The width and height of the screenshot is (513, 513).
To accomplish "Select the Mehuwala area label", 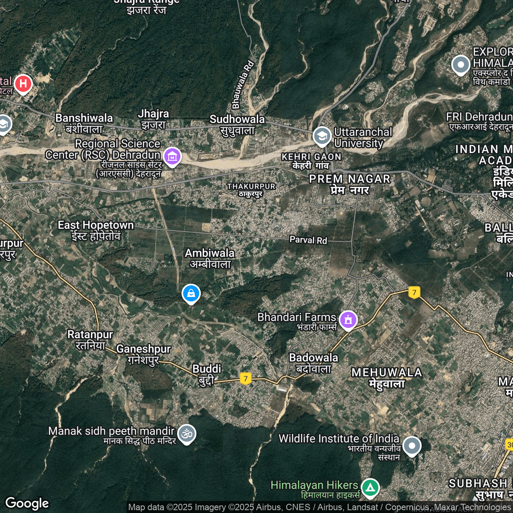I will point(387,373).
